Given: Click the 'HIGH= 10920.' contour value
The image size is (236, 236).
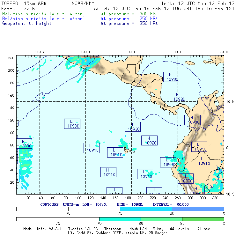Looking at the screenshot, I should pos(130,204).
